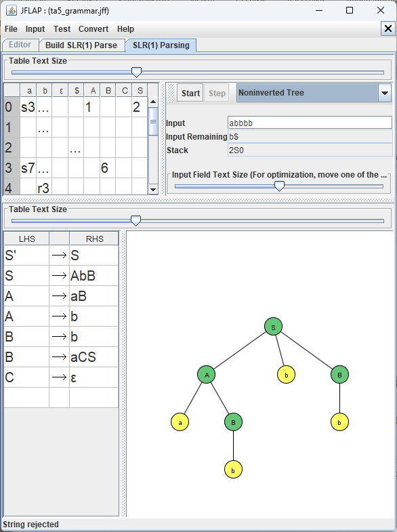This screenshot has width=397, height=532.
Task: Click row header 3 in parse table
Action: (12, 168)
